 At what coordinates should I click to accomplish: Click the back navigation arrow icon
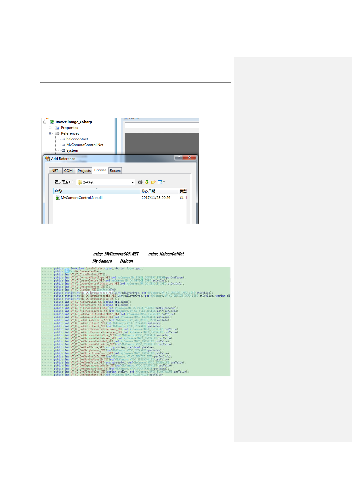140,182
